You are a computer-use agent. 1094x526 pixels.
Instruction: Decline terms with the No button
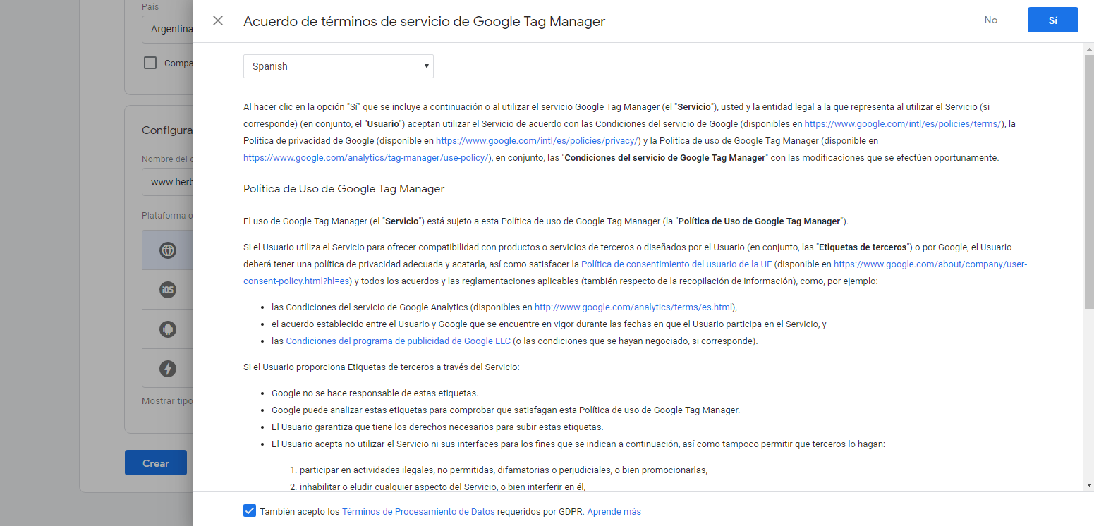point(991,20)
